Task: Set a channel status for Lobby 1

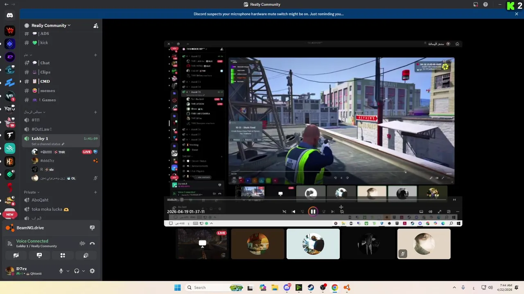Action: click(48, 144)
